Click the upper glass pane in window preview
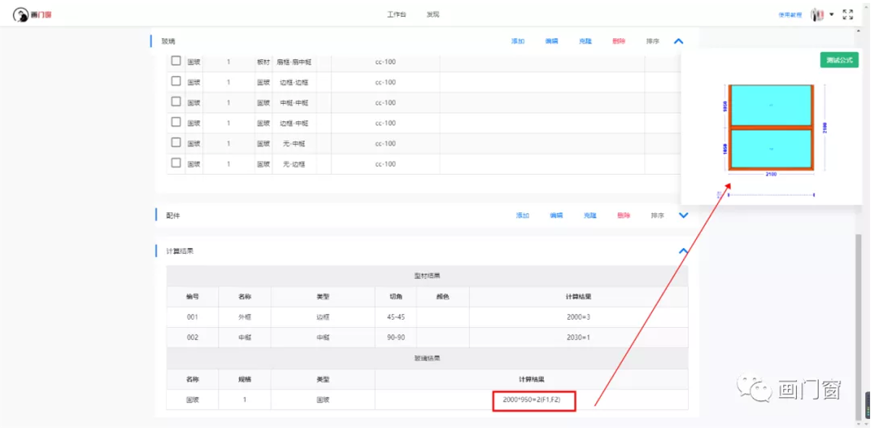This screenshot has width=873, height=430. click(x=770, y=106)
